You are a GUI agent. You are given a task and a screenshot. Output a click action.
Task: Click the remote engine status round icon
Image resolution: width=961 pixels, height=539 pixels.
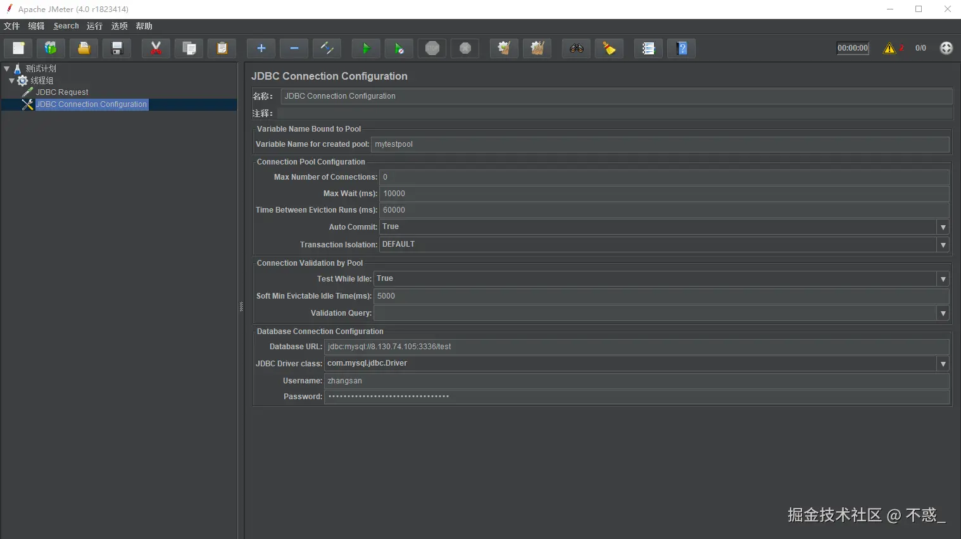click(946, 48)
